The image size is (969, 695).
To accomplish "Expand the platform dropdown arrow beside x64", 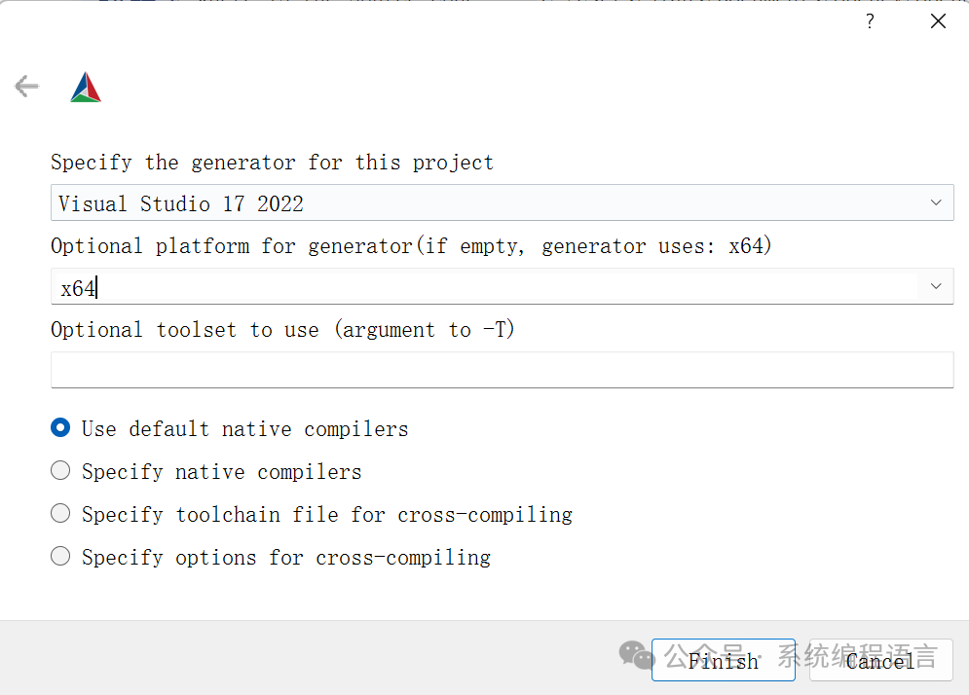I will click(x=936, y=287).
